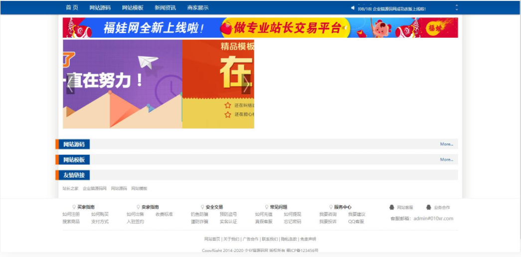Click the 业务合作 QQ icon
The height and width of the screenshot is (257, 521).
(428, 207)
